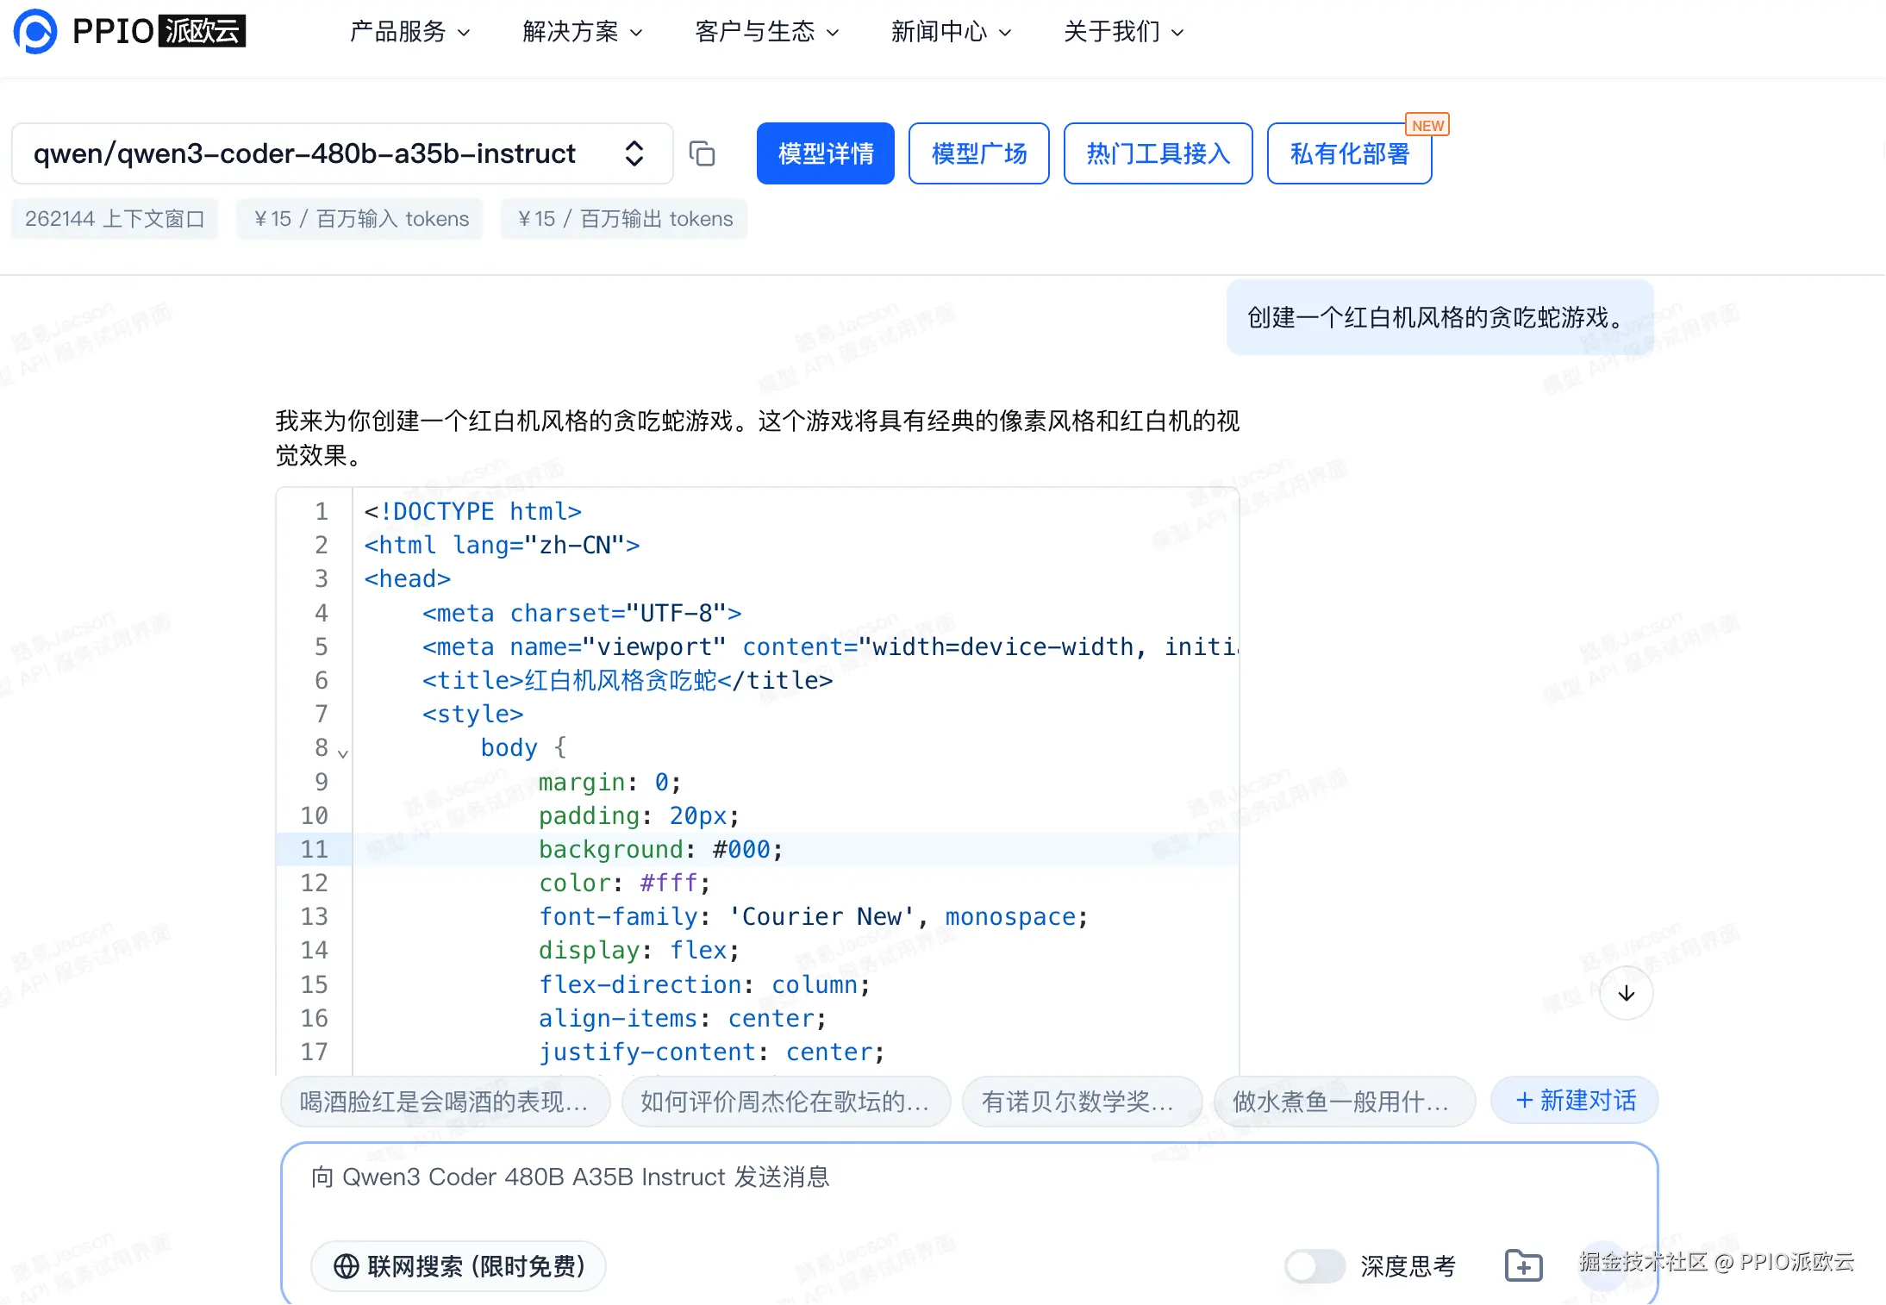Click the 模型广场 button

[x=978, y=153]
